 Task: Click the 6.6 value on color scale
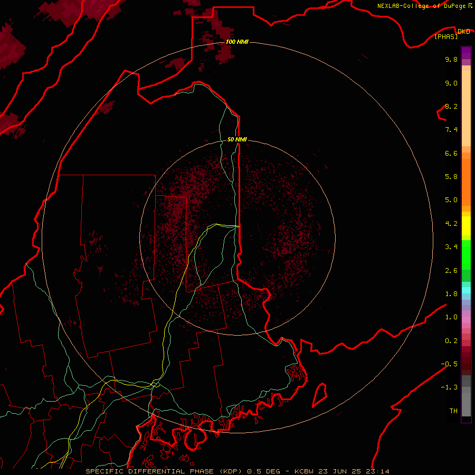pos(451,153)
